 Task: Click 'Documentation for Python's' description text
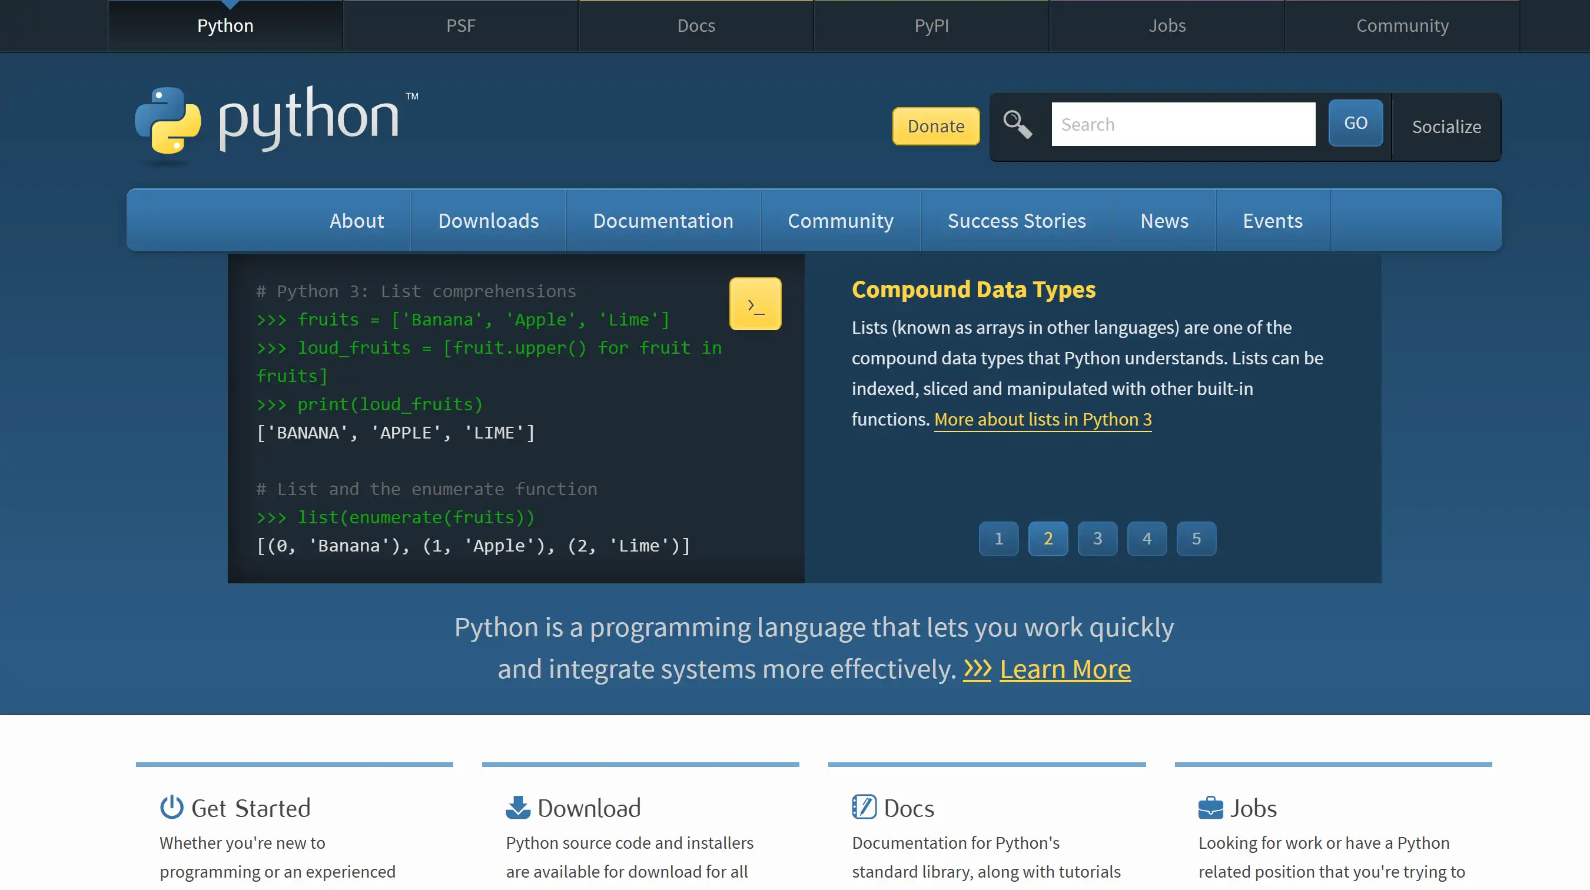tap(955, 842)
